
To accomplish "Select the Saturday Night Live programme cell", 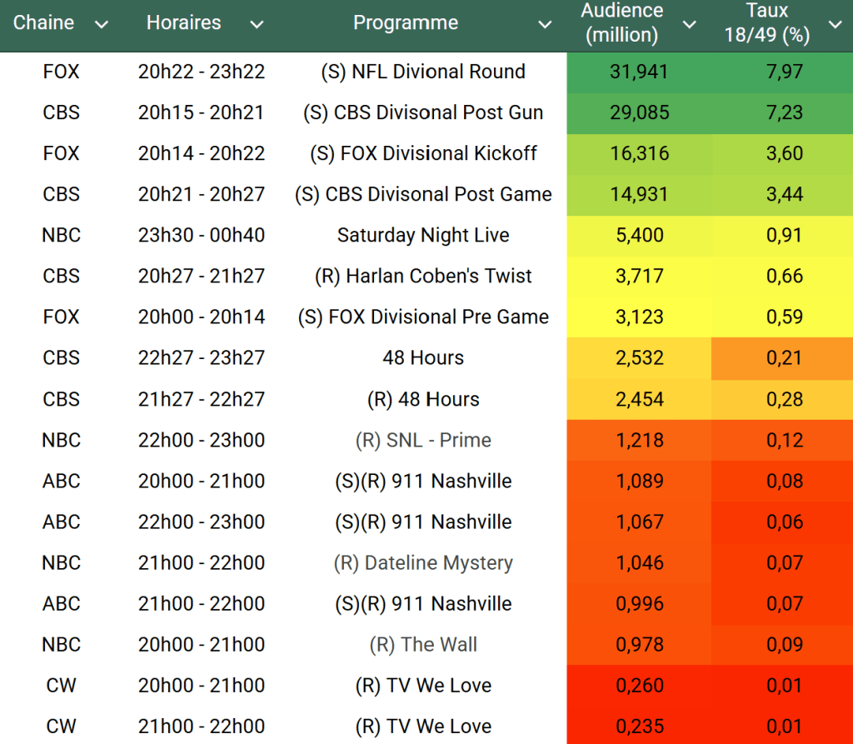I will 423,235.
